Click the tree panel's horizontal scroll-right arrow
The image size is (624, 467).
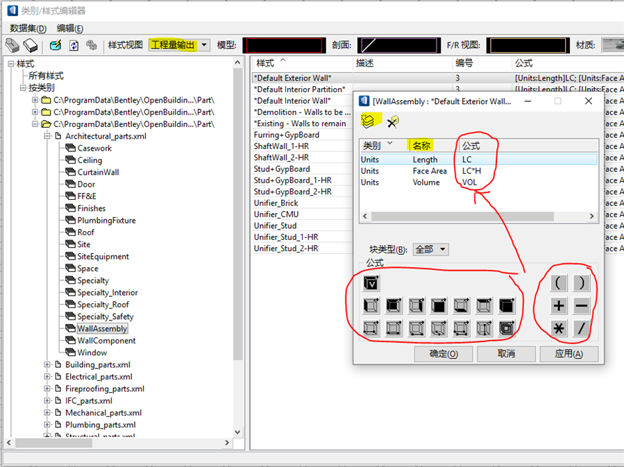point(227,442)
